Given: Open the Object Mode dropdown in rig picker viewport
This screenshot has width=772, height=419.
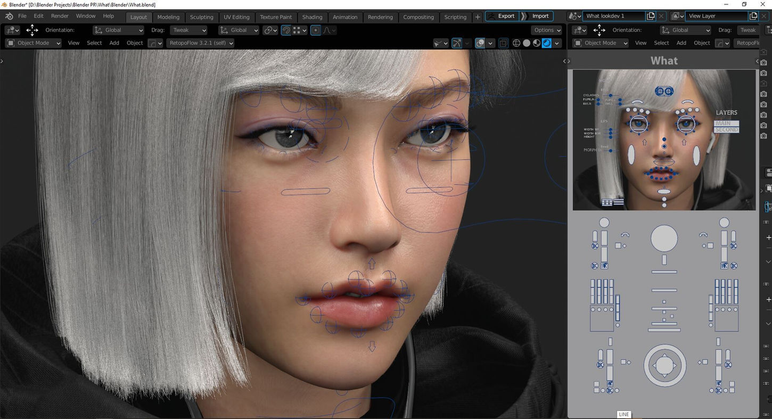Looking at the screenshot, I should pyautogui.click(x=601, y=43).
